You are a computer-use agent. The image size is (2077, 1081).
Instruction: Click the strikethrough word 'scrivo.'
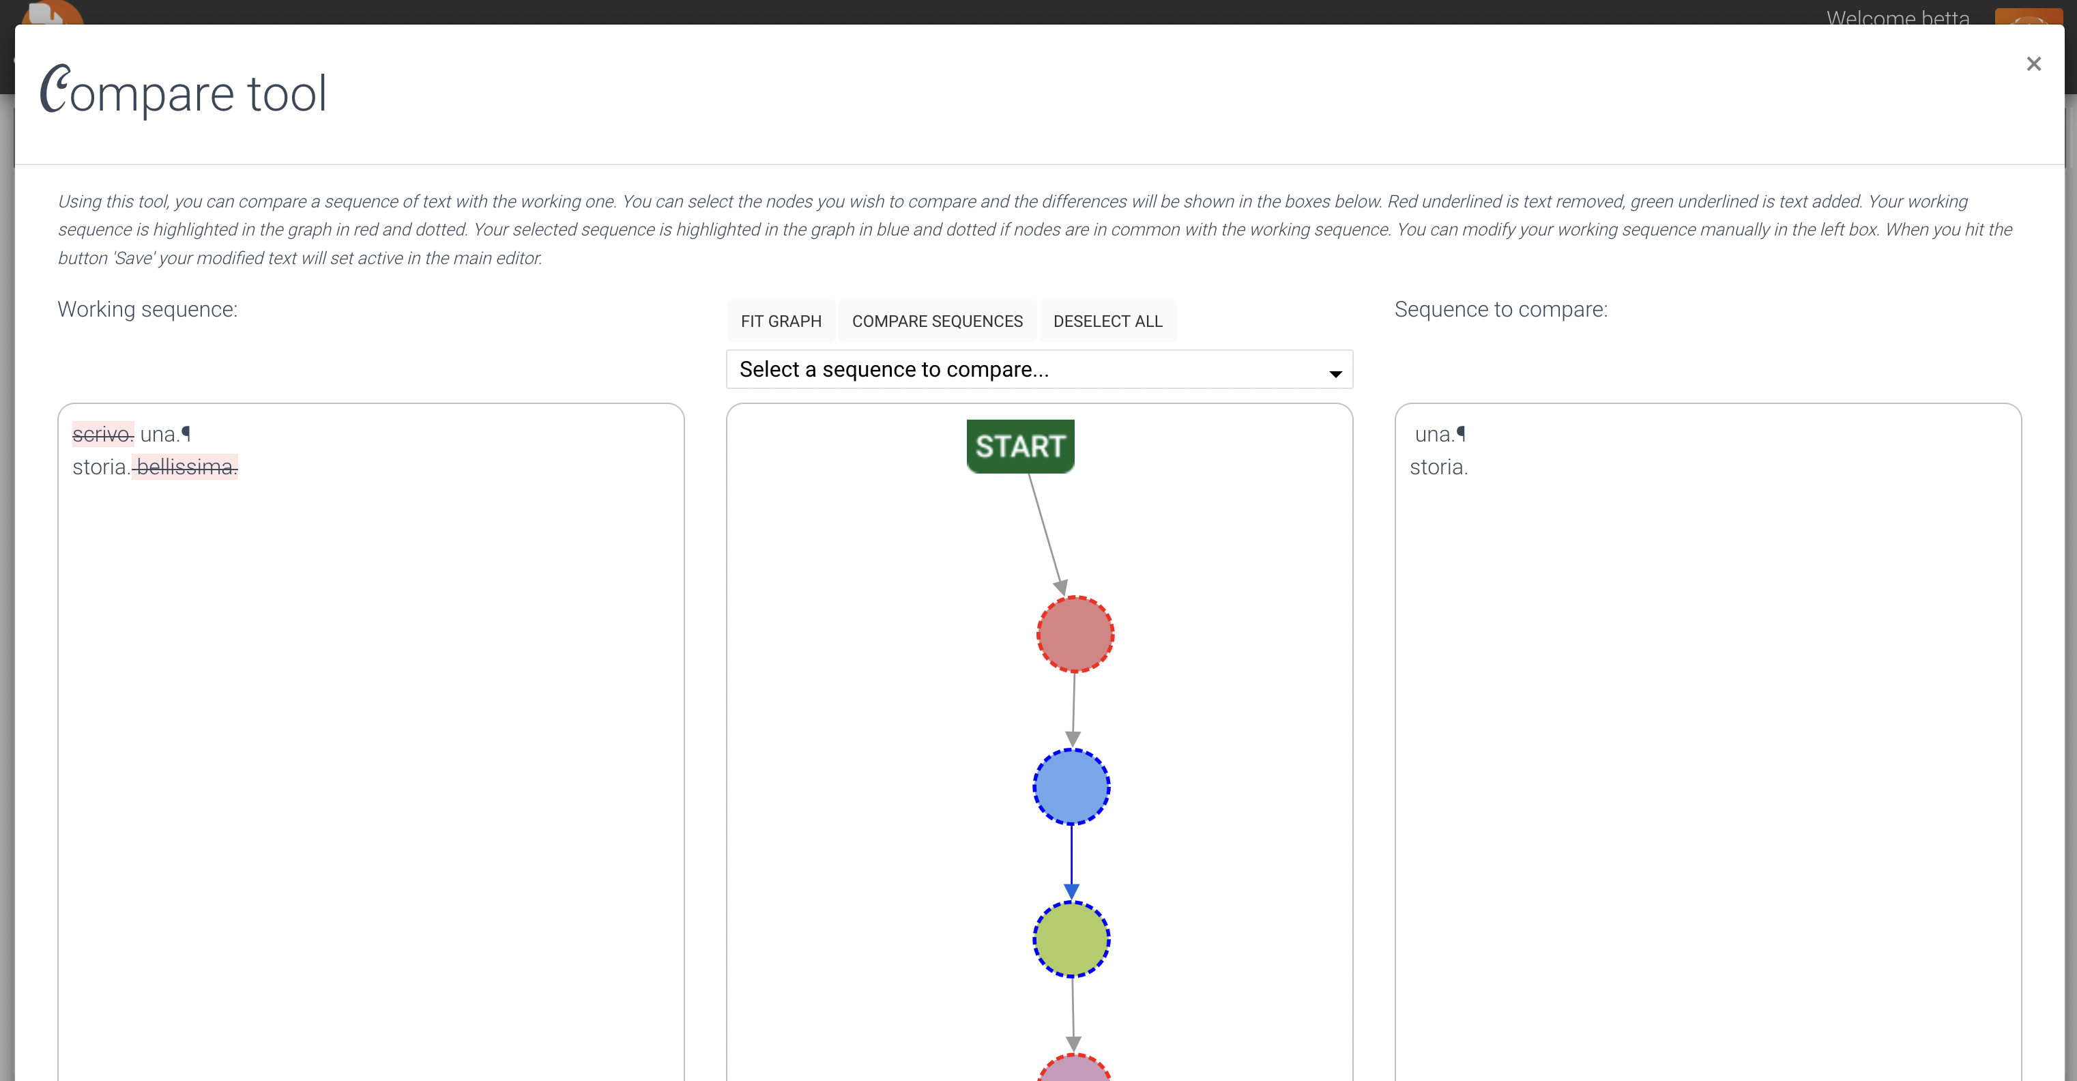[x=103, y=435]
